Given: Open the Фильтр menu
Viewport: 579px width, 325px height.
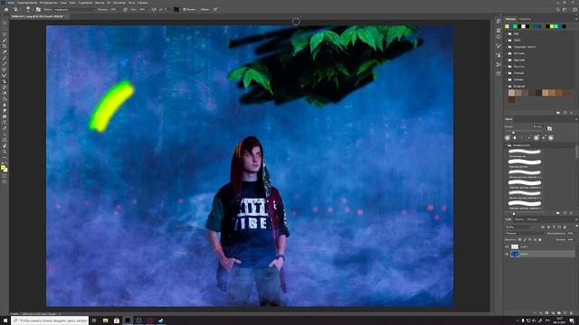Looking at the screenshot, I should tap(100, 3).
